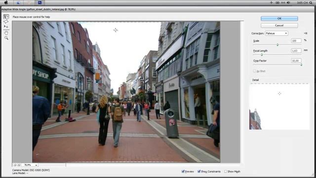
Task: Click the Lens Model text
Action: (x=20, y=173)
